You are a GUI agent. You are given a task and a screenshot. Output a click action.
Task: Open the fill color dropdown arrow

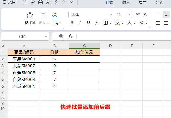coord(122,23)
